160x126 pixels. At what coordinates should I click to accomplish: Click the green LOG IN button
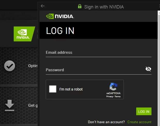[x=144, y=111]
